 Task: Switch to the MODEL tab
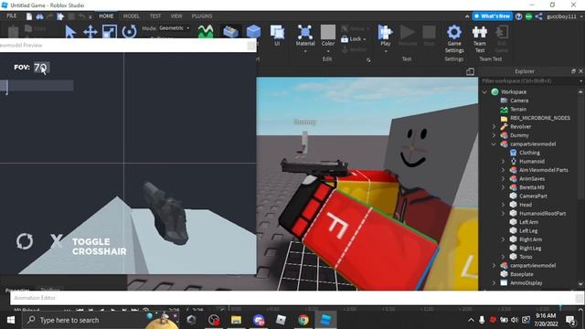click(131, 16)
